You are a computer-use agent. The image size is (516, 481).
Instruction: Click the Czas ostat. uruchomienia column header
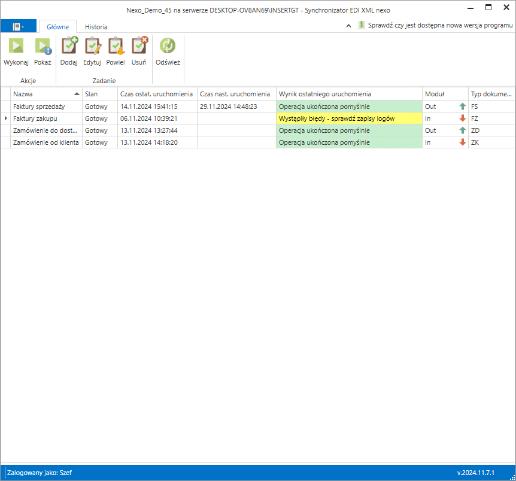coord(157,94)
